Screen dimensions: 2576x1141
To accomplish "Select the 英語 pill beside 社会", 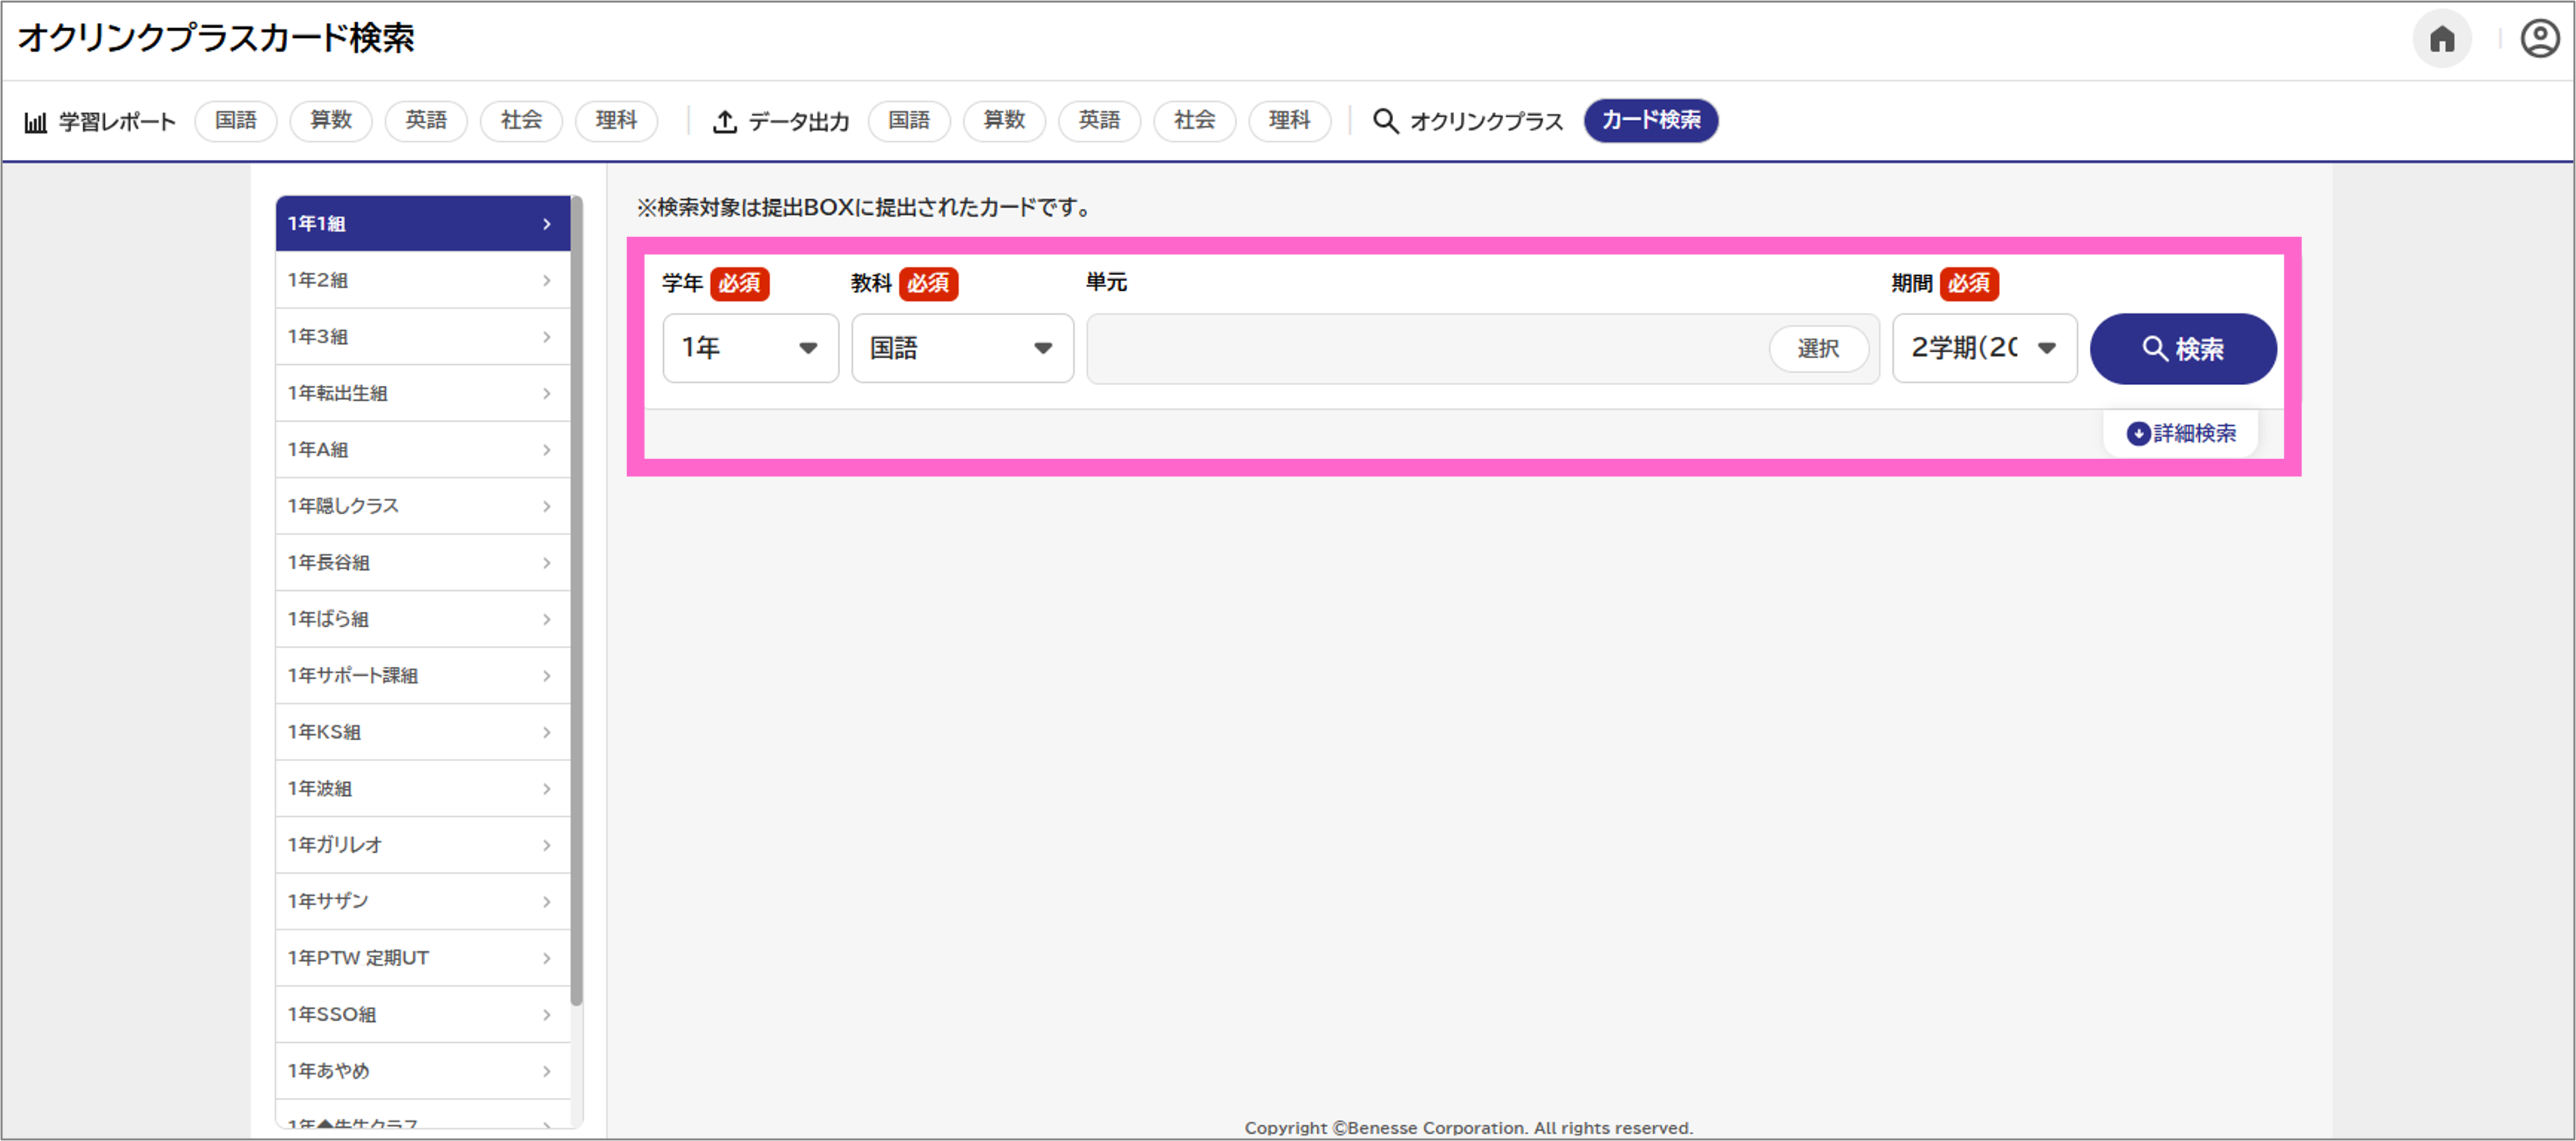I will point(426,120).
